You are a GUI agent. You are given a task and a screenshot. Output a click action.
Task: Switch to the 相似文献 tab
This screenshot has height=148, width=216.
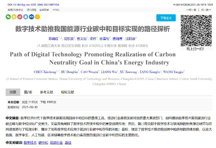[x=67, y=92]
